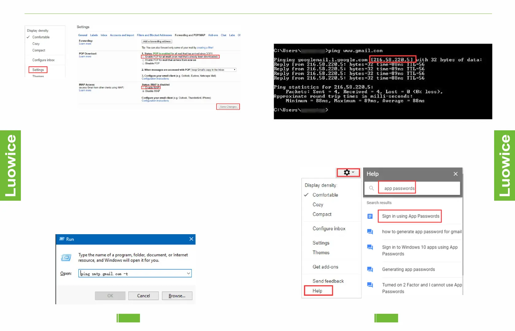Click Browse... in the Run dialog
The width and height of the screenshot is (515, 331).
pos(177,296)
